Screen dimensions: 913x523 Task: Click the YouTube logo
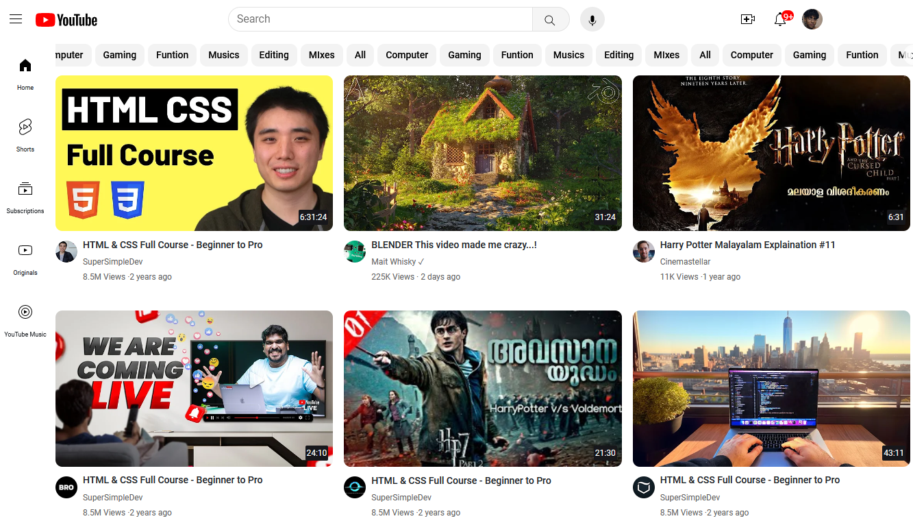[66, 20]
